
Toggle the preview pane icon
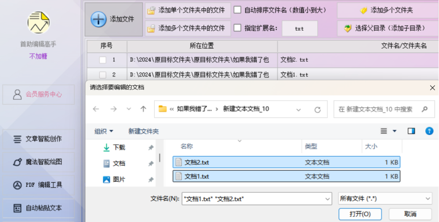point(411,131)
